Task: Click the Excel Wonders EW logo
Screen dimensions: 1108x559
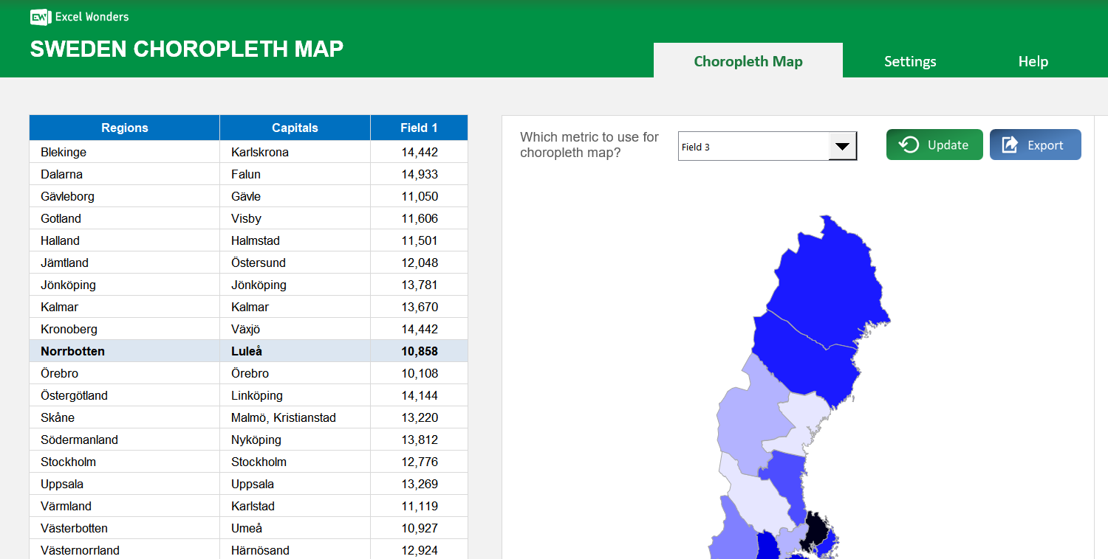Action: pos(40,16)
